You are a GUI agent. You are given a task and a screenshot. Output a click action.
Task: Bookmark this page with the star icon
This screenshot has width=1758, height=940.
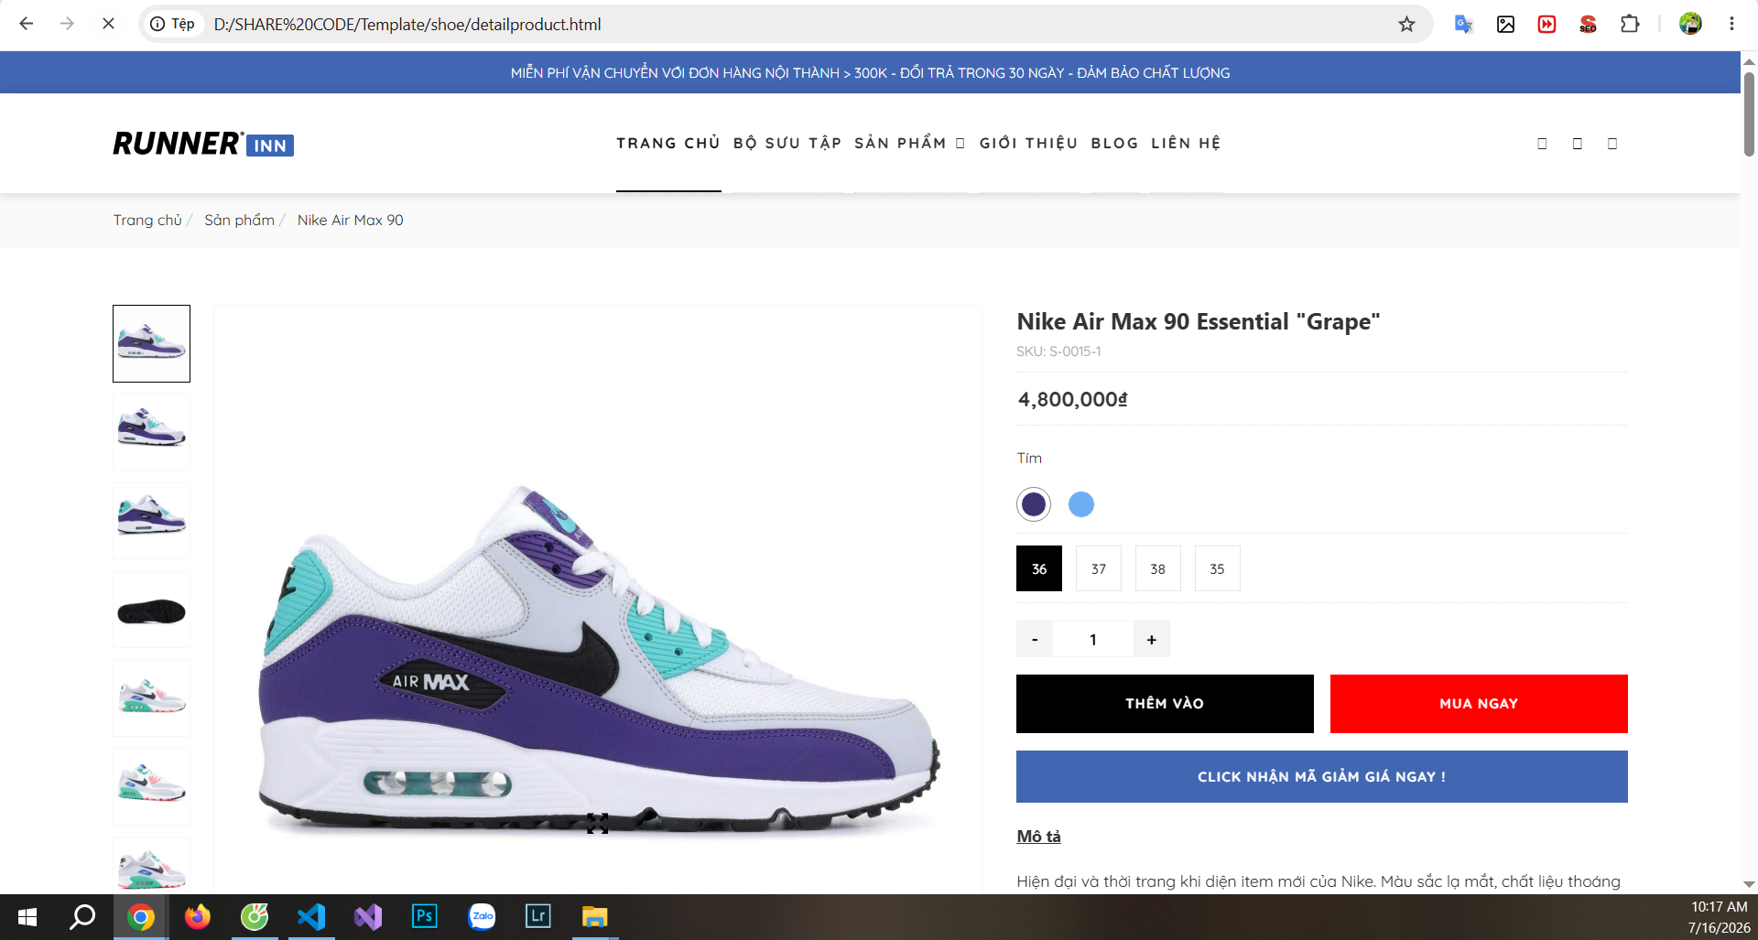(x=1406, y=24)
